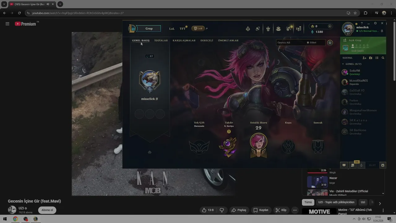The image size is (396, 223).
Task: Select the UZI - Topic adlı yükleyiciden chip
Action: point(336,202)
